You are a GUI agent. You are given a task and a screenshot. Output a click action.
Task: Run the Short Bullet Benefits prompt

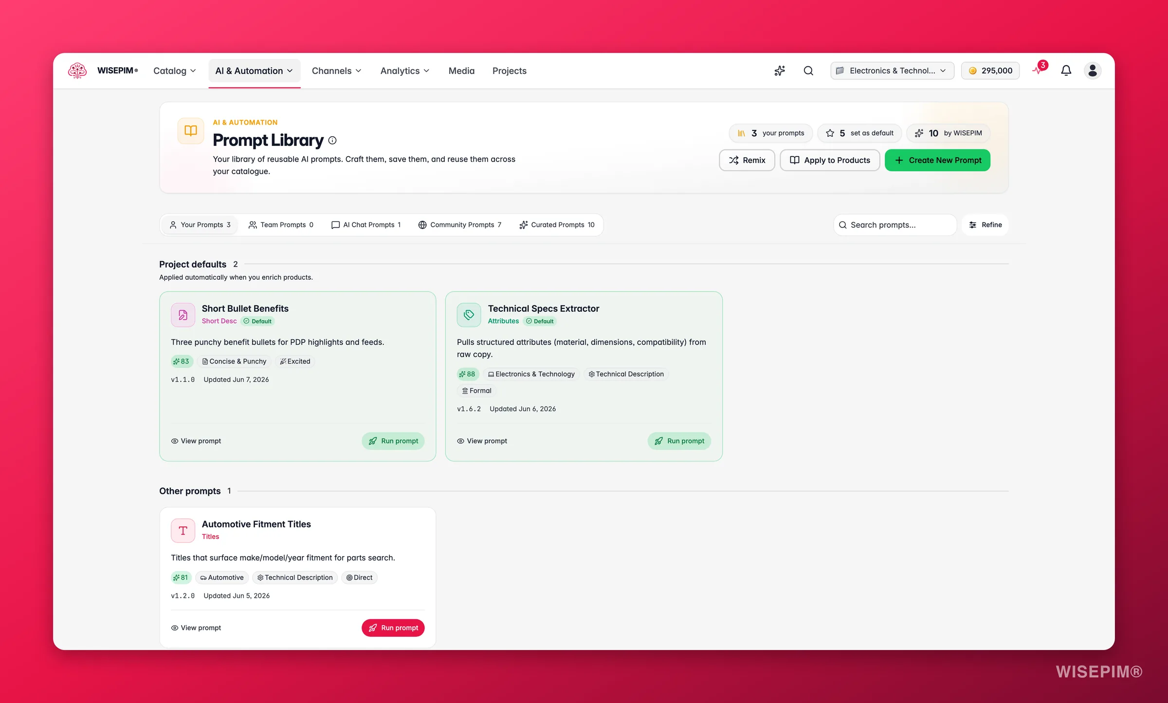click(x=393, y=441)
